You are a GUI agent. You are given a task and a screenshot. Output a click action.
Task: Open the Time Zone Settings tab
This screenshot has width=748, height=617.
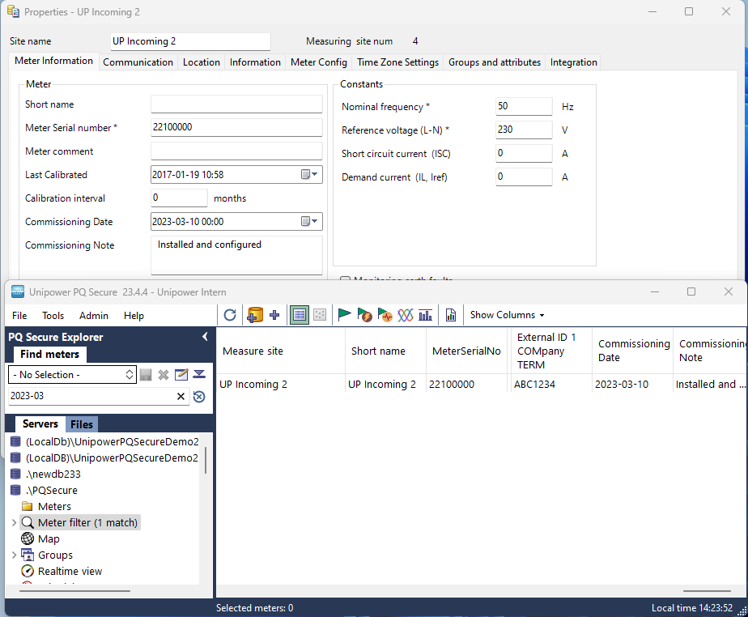click(x=397, y=62)
